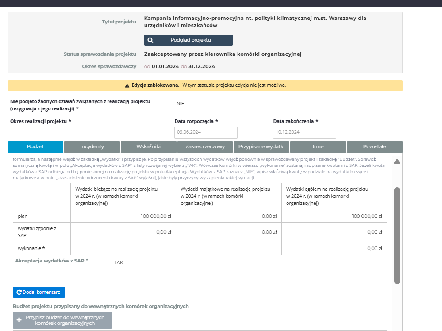Image resolution: width=442 pixels, height=331 pixels.
Task: Click the Data rozpoczęcia date field
Action: tap(206, 132)
